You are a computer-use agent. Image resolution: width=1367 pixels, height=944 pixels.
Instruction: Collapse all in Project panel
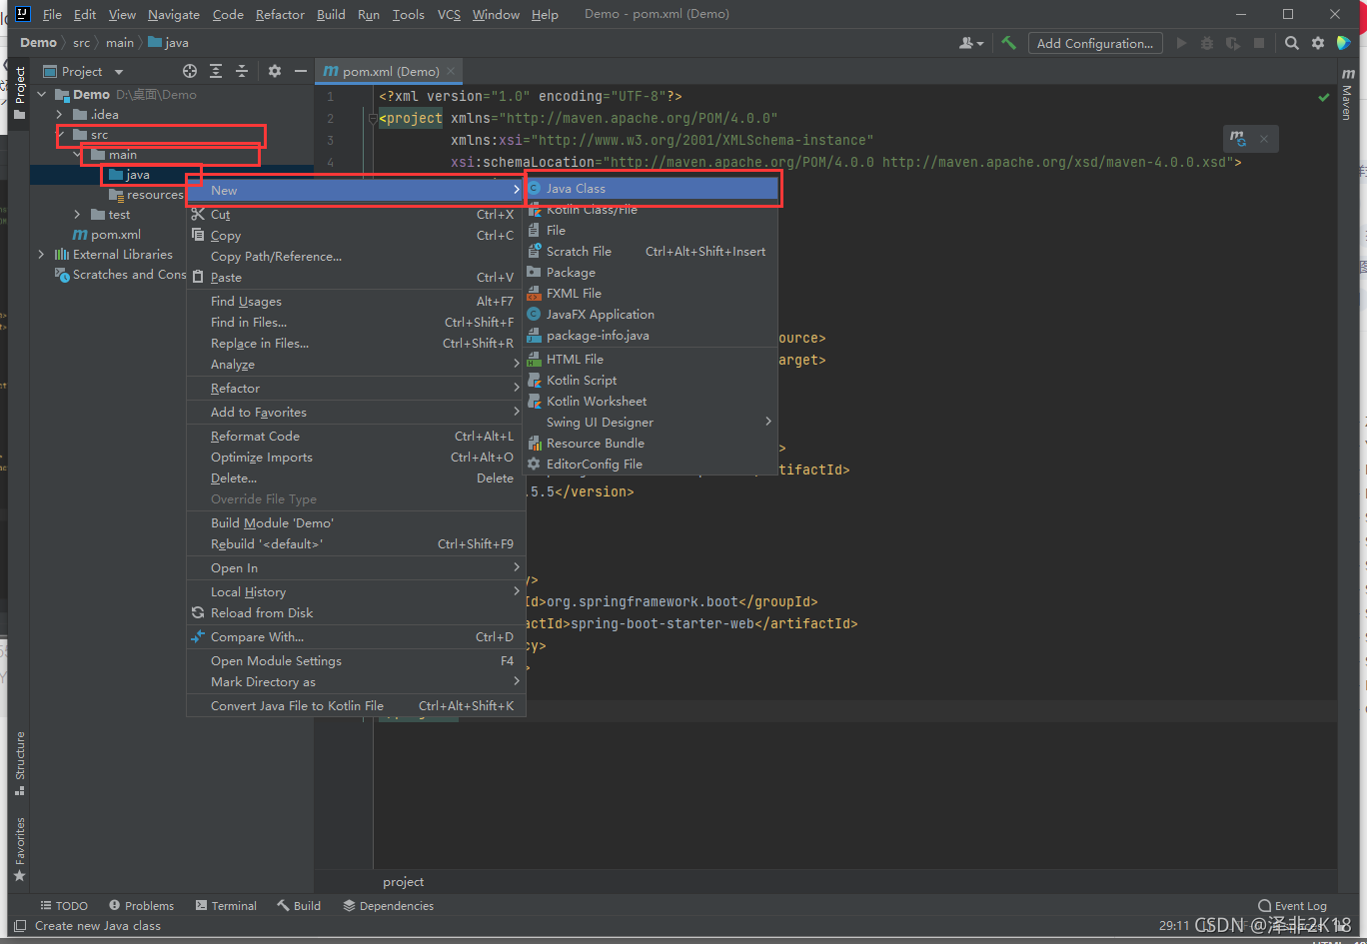click(241, 71)
